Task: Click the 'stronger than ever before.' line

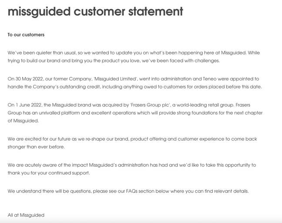Action: pos(36,147)
